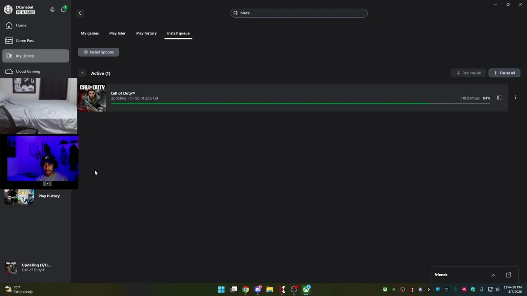Image resolution: width=527 pixels, height=296 pixels.
Task: Open the Windows Start menu
Action: click(221, 289)
